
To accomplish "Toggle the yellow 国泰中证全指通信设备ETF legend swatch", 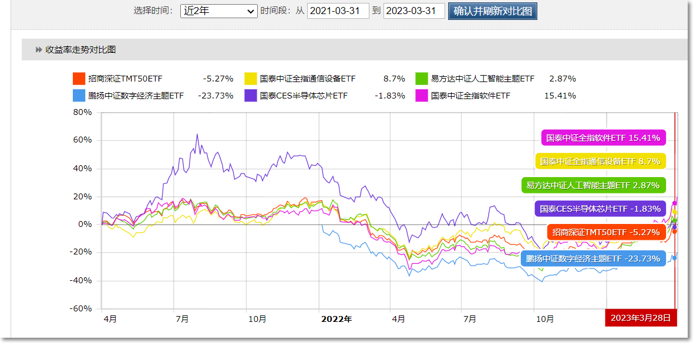I will point(251,79).
